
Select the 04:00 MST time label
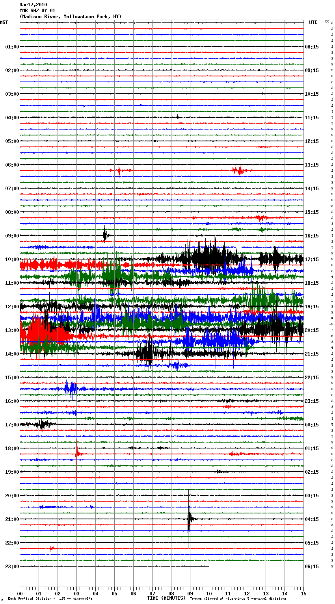pyautogui.click(x=12, y=118)
